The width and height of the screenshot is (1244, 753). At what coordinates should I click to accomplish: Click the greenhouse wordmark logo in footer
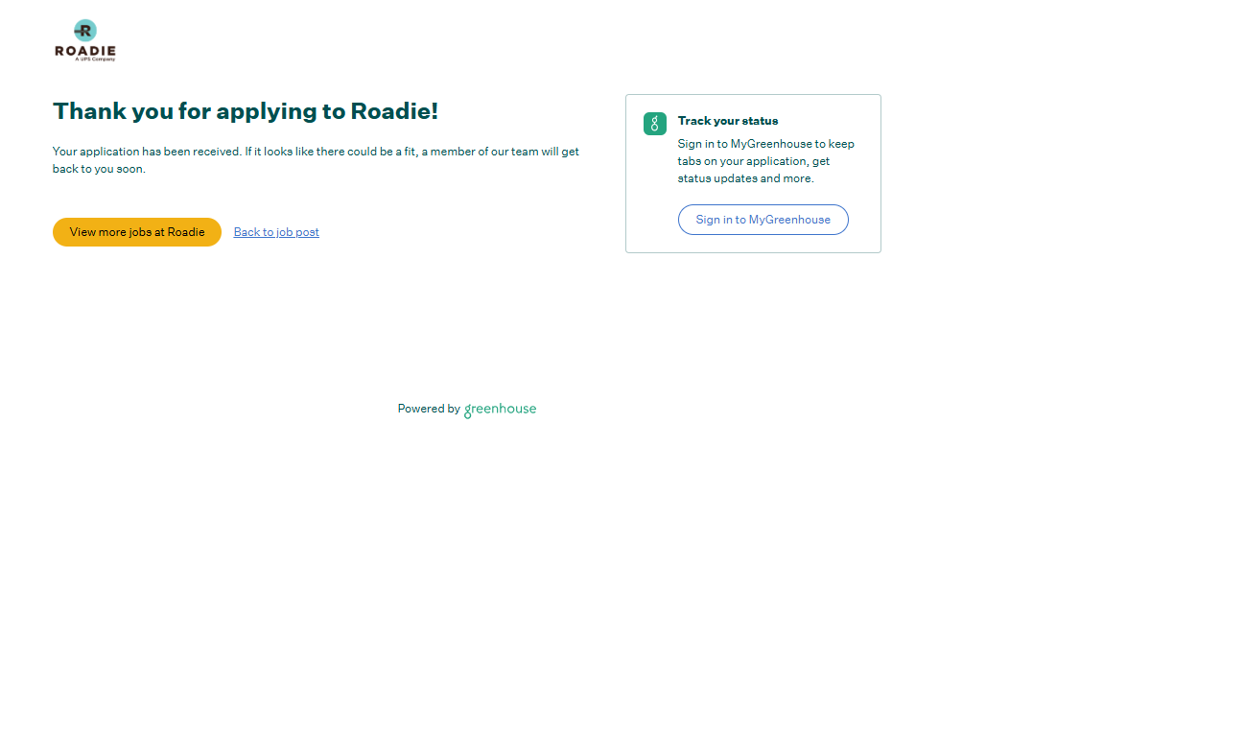tap(500, 410)
